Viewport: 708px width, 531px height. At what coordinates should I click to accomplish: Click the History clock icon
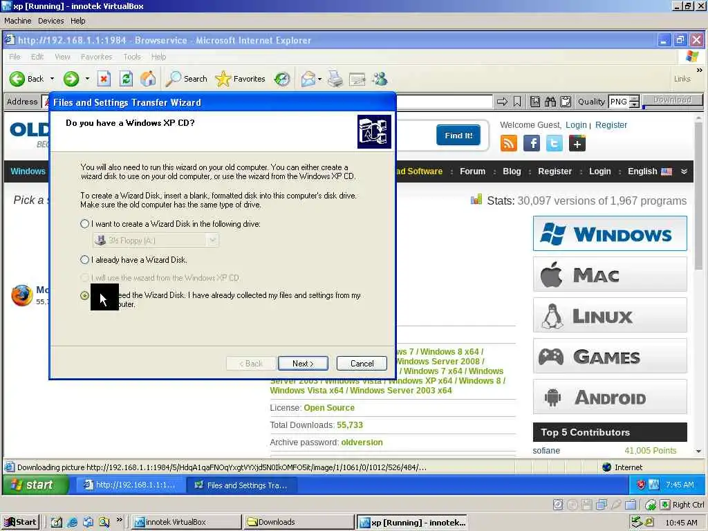pyautogui.click(x=282, y=79)
